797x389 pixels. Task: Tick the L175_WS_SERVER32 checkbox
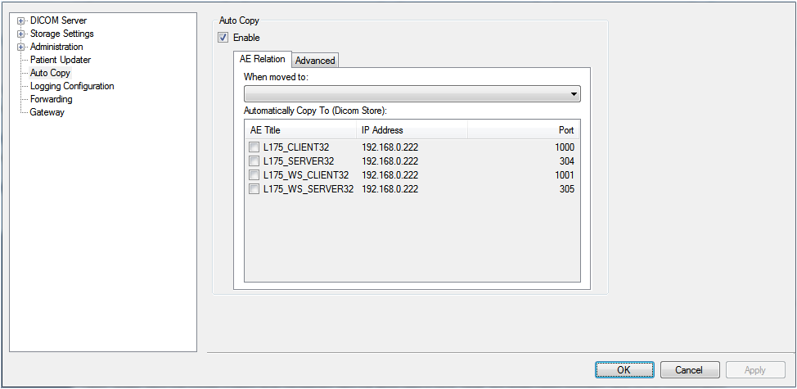(254, 189)
